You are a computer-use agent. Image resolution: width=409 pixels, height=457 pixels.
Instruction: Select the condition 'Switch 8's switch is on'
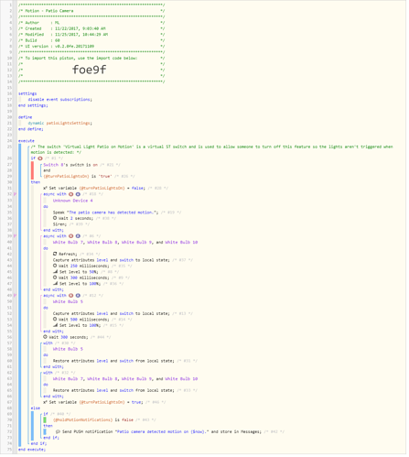(x=70, y=165)
